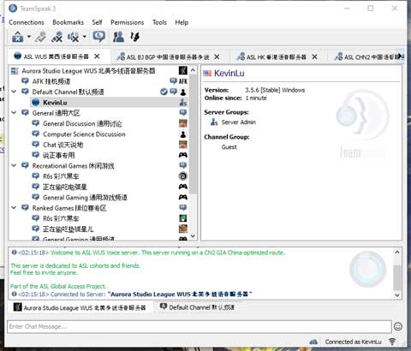Open the Self menu
Viewport: 411px width, 351px height.
pyautogui.click(x=97, y=22)
